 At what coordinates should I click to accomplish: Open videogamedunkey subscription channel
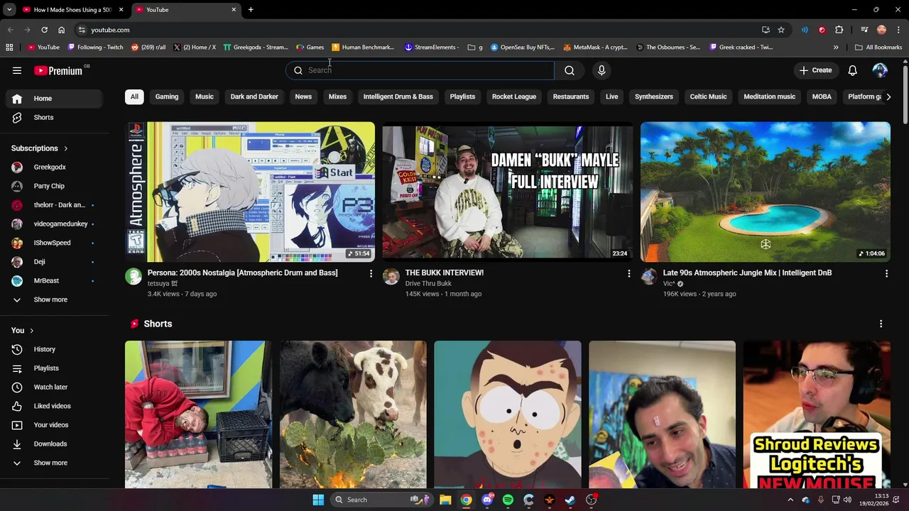[x=55, y=224]
